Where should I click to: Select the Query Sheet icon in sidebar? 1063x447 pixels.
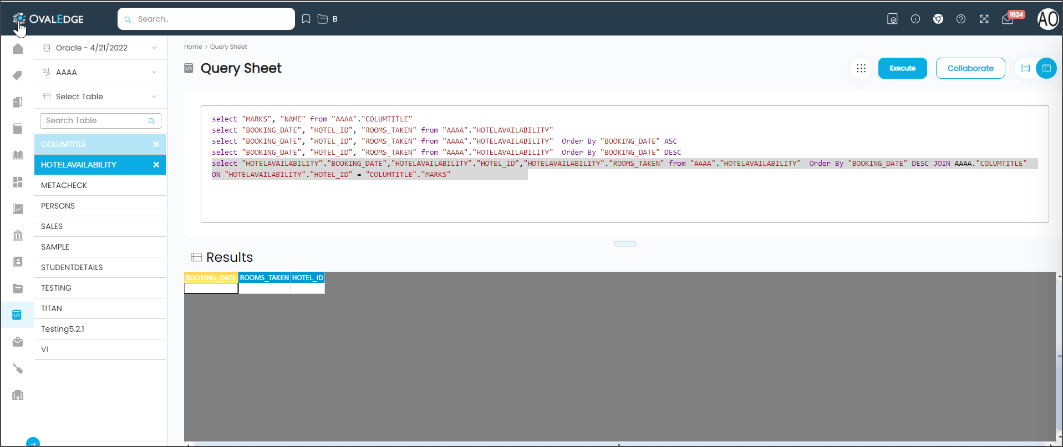pyautogui.click(x=17, y=315)
